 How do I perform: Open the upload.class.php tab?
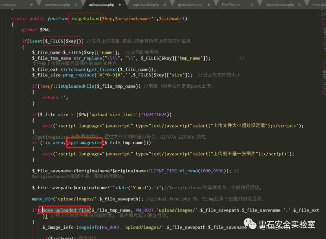101,5
